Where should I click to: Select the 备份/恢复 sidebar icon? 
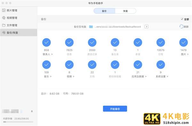point(4,32)
